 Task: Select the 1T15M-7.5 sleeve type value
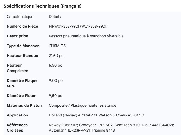coord(57,46)
